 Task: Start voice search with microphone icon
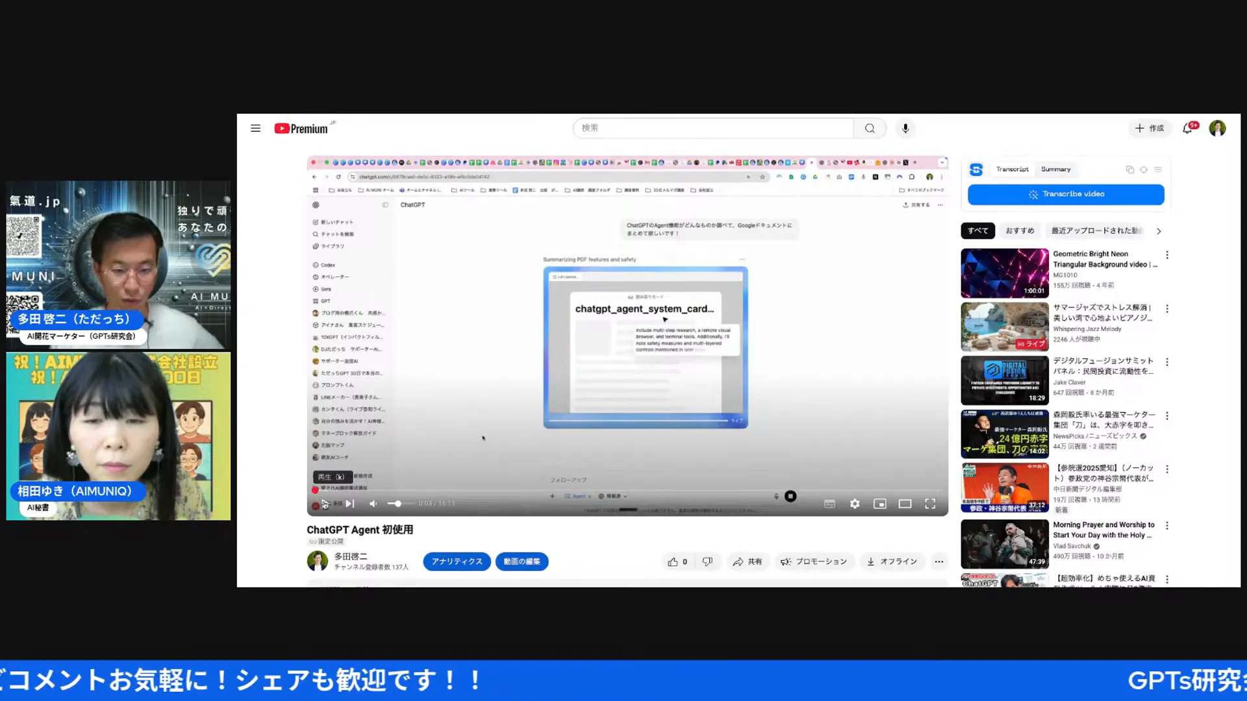pos(905,129)
